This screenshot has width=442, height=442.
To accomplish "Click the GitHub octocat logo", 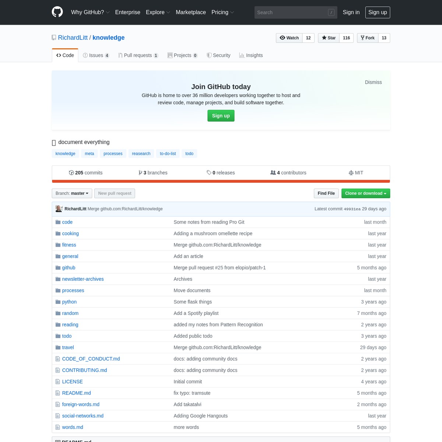I will click(x=57, y=12).
